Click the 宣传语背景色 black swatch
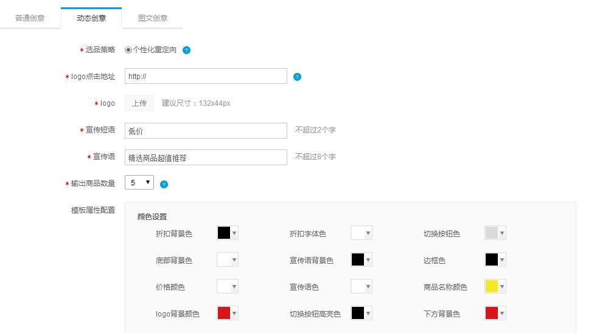 click(357, 260)
